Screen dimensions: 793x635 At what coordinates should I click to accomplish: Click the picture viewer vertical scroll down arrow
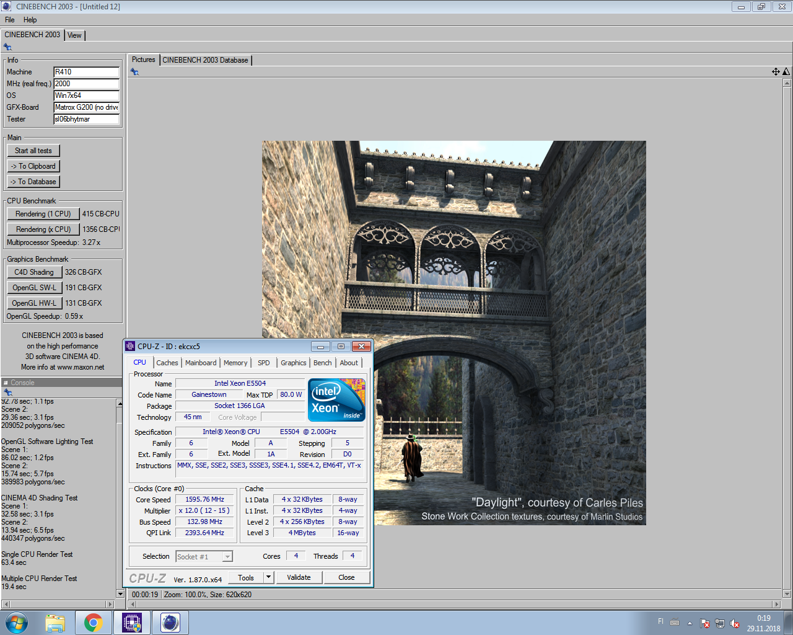tap(787, 593)
